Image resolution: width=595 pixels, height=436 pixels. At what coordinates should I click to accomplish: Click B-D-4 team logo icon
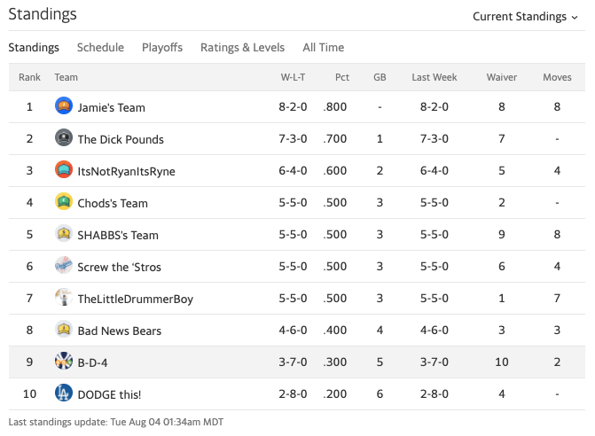pyautogui.click(x=64, y=362)
